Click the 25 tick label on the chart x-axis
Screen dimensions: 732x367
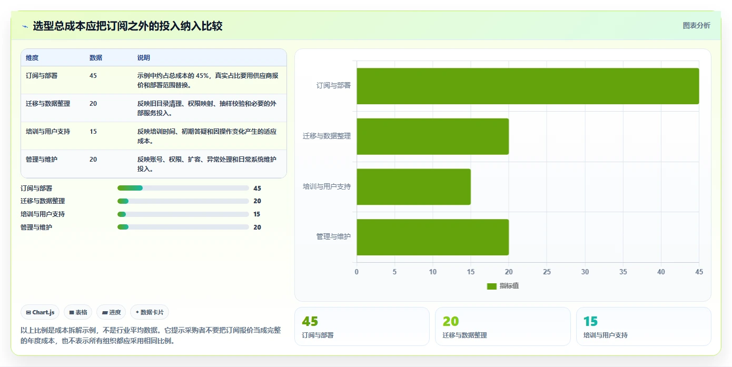pos(547,272)
